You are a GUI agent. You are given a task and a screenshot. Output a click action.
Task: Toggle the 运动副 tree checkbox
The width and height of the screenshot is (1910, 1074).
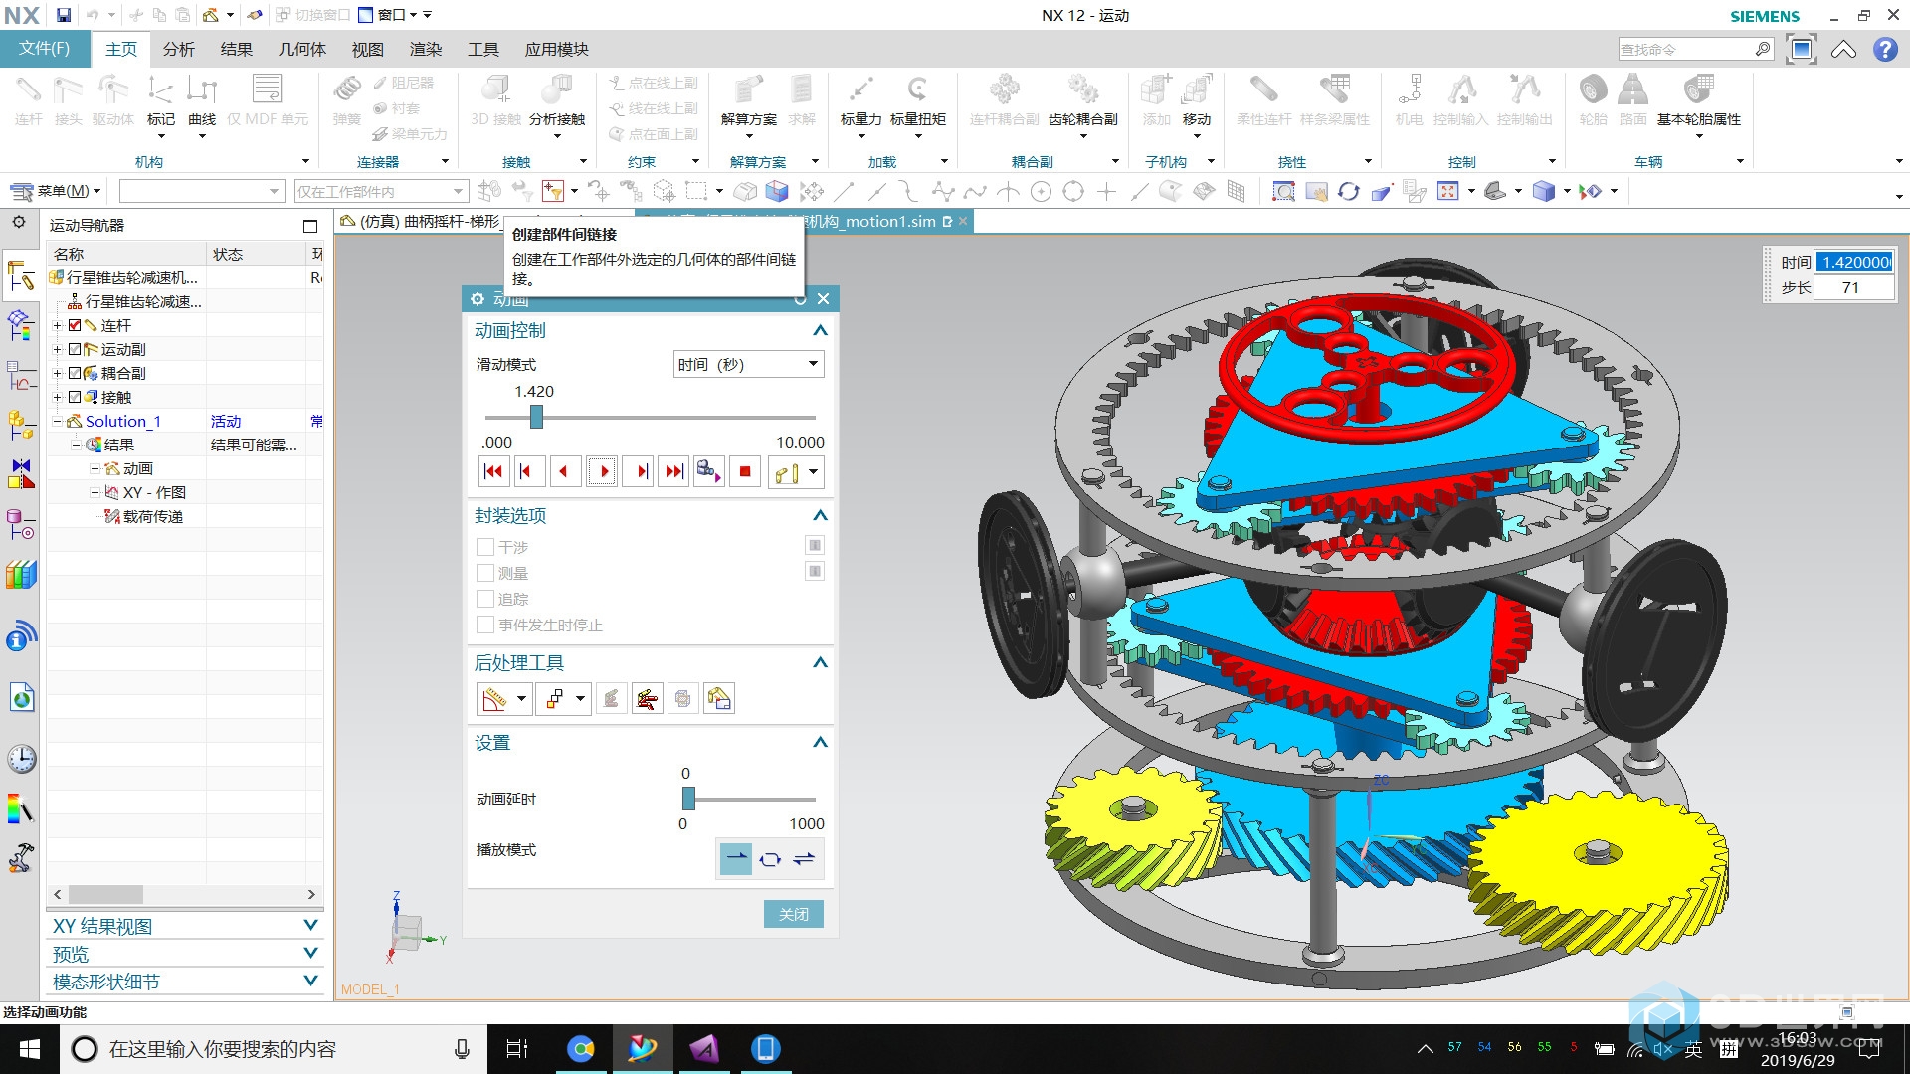click(75, 349)
